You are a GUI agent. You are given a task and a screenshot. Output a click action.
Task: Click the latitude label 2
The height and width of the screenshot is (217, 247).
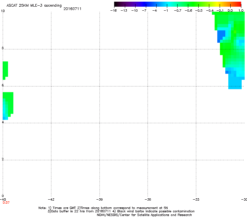point(3,159)
